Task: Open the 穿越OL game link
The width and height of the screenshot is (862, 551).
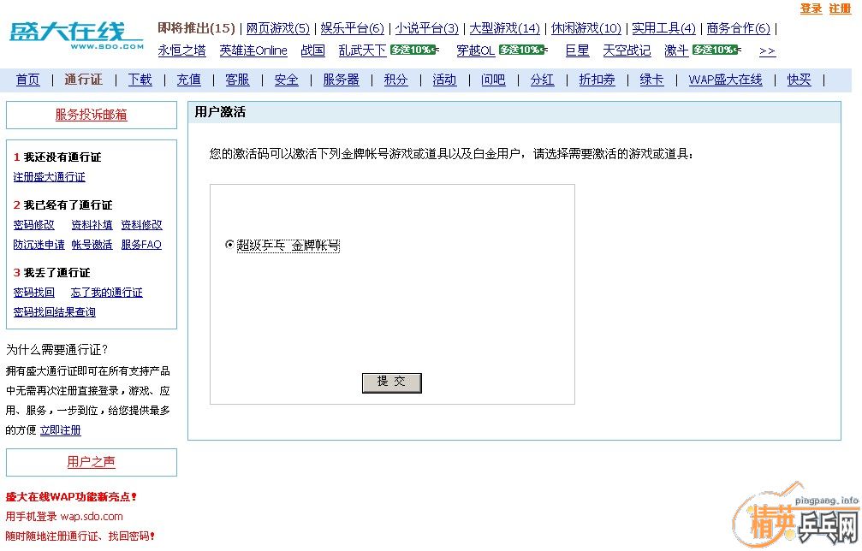Action: click(x=476, y=50)
